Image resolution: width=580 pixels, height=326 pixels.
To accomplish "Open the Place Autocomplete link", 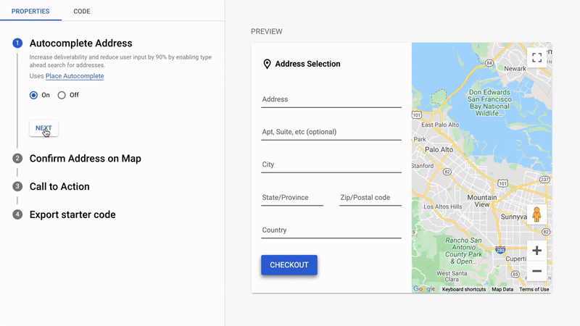I will 75,76.
